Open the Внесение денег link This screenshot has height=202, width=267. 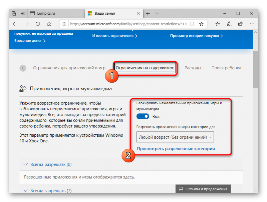(x=30, y=41)
